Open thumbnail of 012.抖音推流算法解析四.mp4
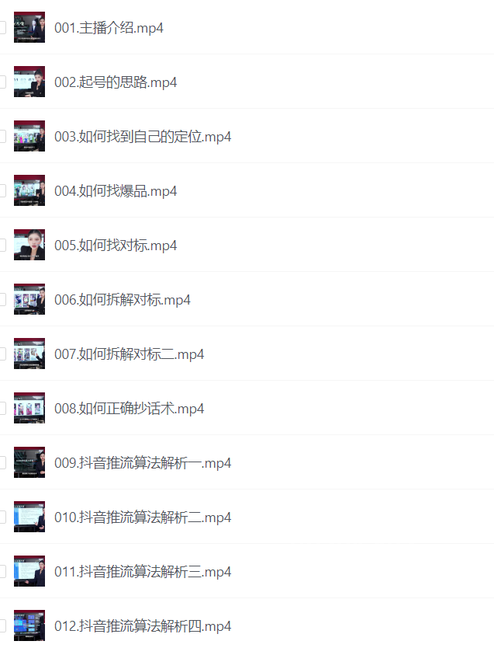 pyautogui.click(x=29, y=625)
